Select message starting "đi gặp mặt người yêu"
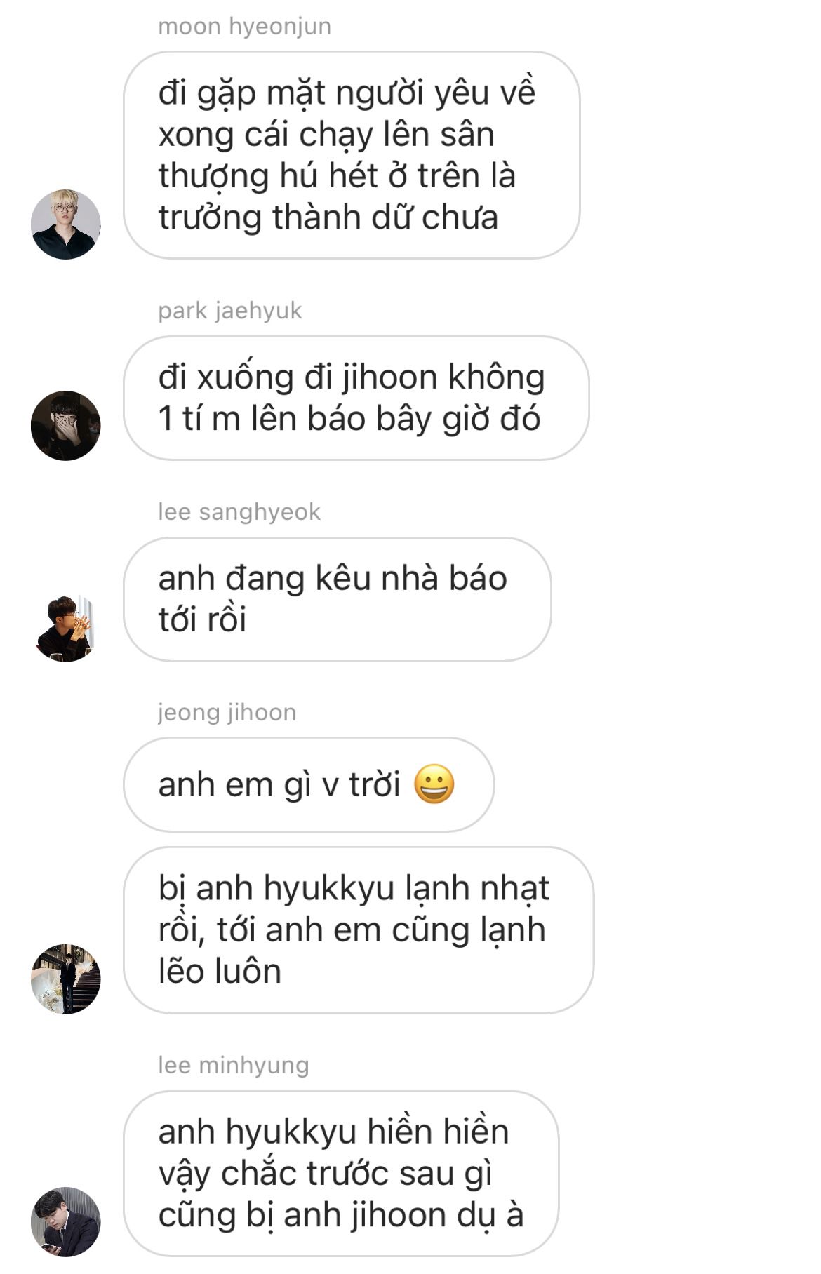The image size is (821, 1274). click(x=352, y=155)
